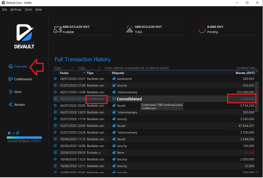Select the ColdReward type cell
Viewport: 263px width, 178px height.
[x=99, y=99]
